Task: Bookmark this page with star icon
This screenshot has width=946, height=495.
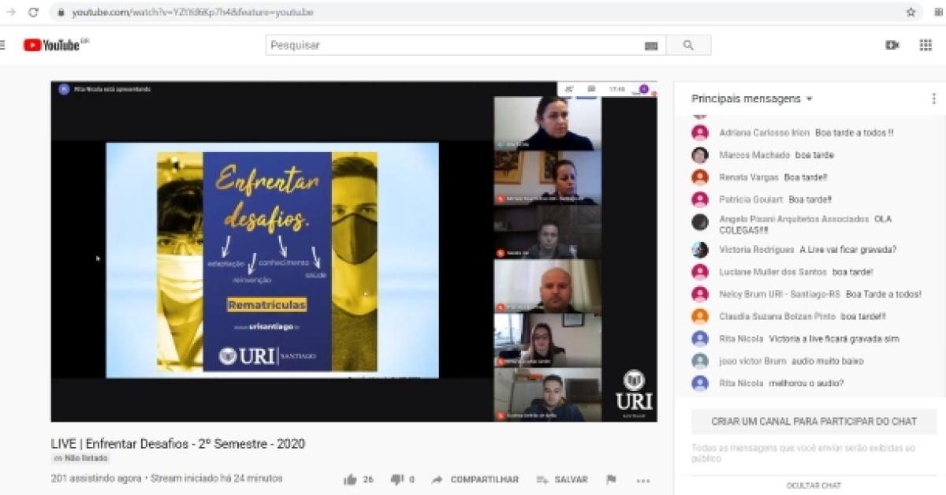Action: [x=911, y=13]
